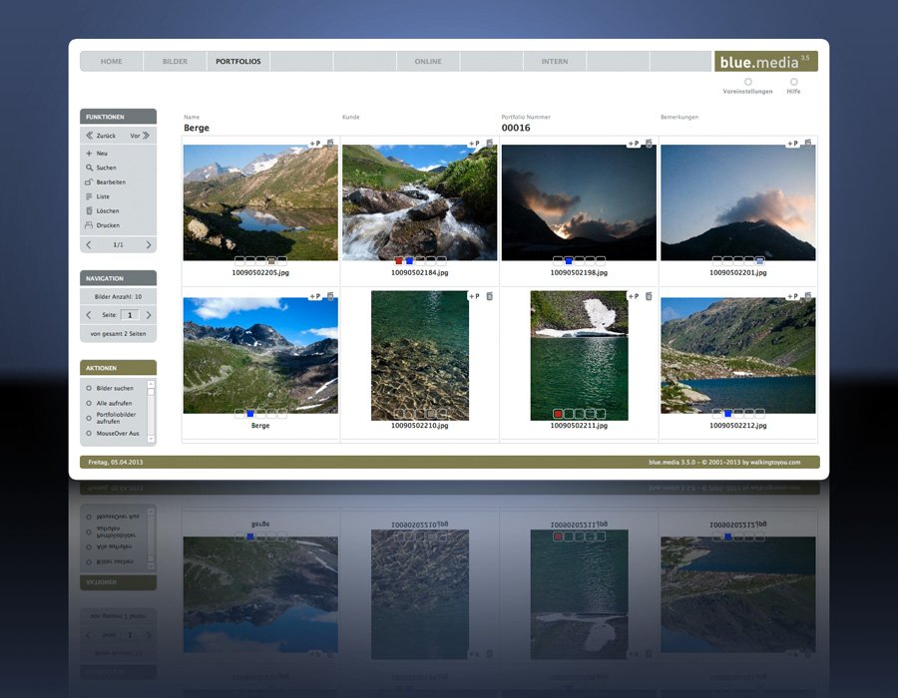The width and height of the screenshot is (898, 698).
Task: Click the Berge name field
Action: (197, 128)
